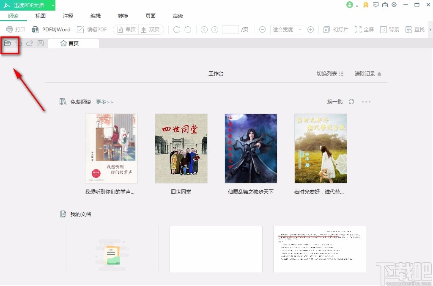This screenshot has height=286, width=433.
Task: Toggle 单页 single page view
Action: [x=126, y=29]
